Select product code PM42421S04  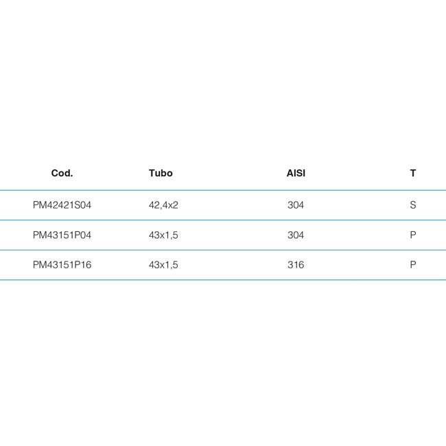62,205
